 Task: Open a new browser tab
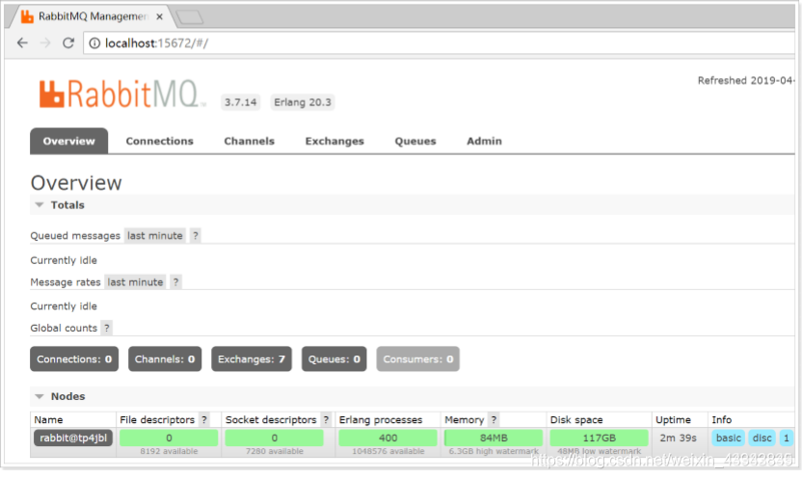(x=189, y=17)
